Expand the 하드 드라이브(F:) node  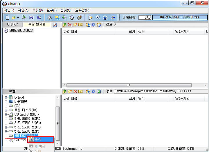(x=6, y=119)
